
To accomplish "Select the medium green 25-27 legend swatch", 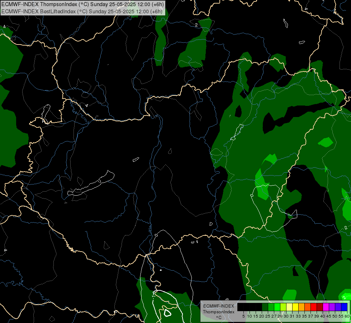I will pos(271,307).
